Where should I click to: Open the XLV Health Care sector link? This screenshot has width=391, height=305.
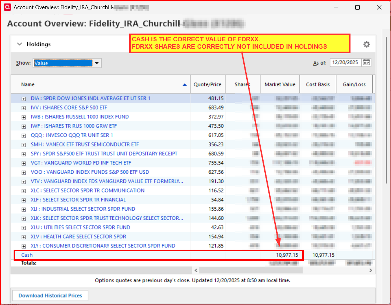pos(78,237)
